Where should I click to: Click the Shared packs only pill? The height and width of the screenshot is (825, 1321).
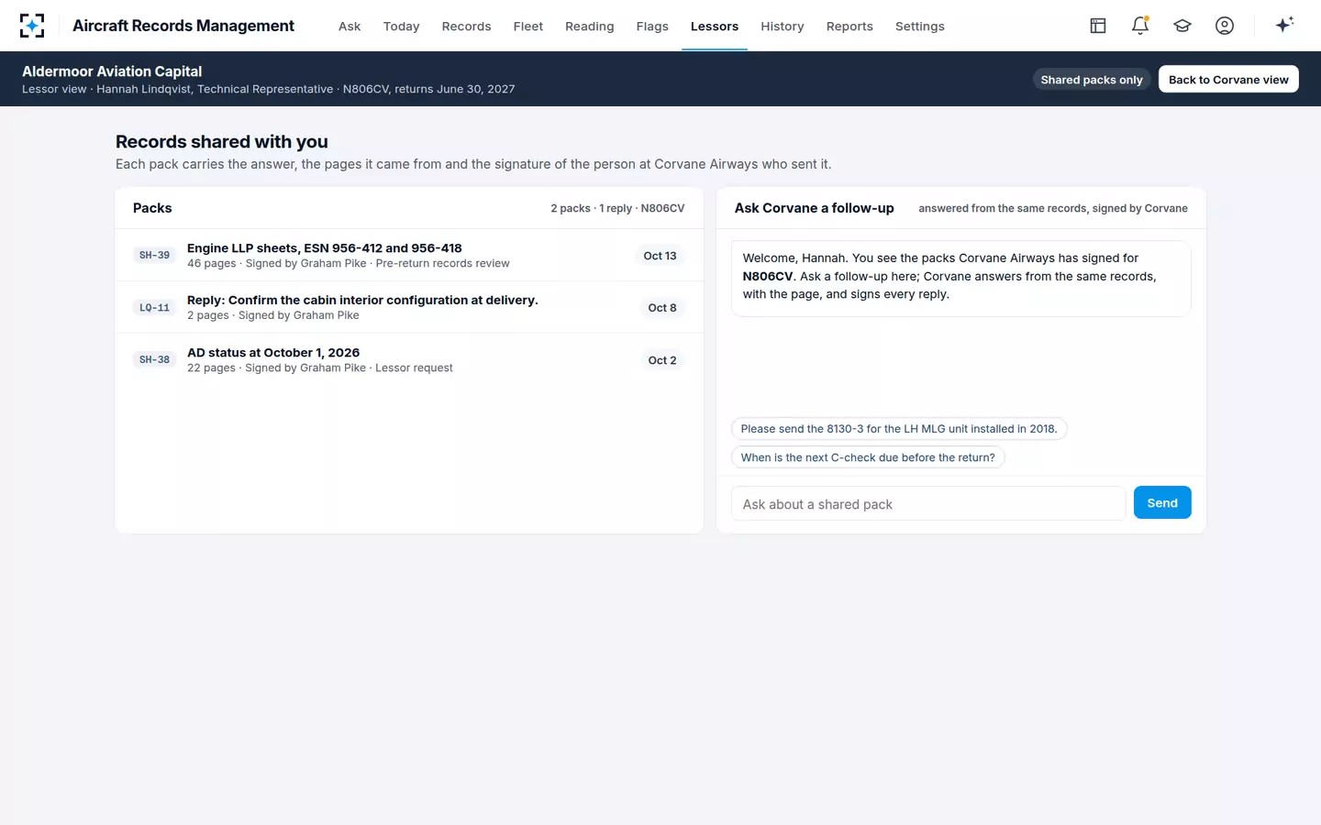click(1092, 80)
